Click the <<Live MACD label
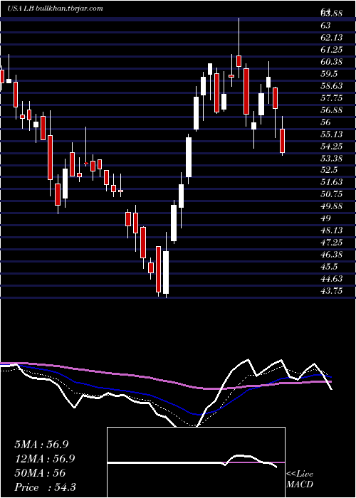The image size is (356, 498). [300, 480]
